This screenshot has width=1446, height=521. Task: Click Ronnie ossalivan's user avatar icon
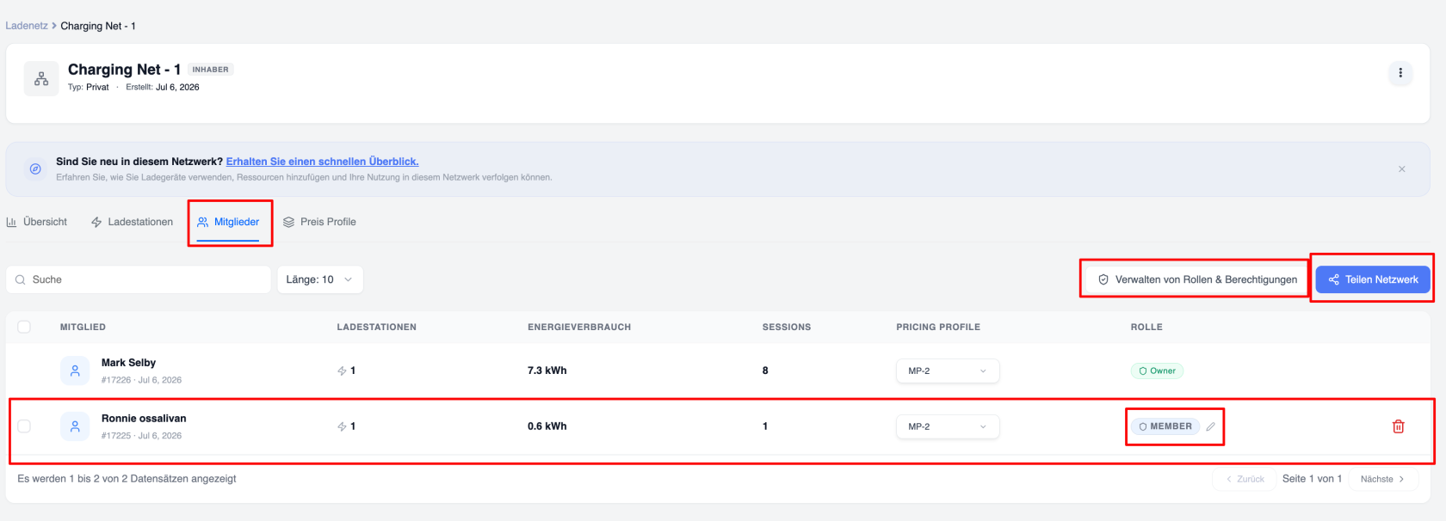click(x=75, y=426)
